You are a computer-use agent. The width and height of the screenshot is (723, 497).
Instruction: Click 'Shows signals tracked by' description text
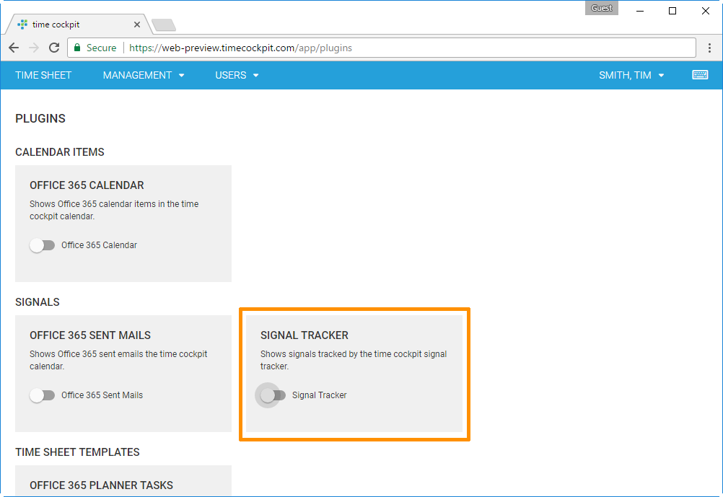tap(354, 360)
